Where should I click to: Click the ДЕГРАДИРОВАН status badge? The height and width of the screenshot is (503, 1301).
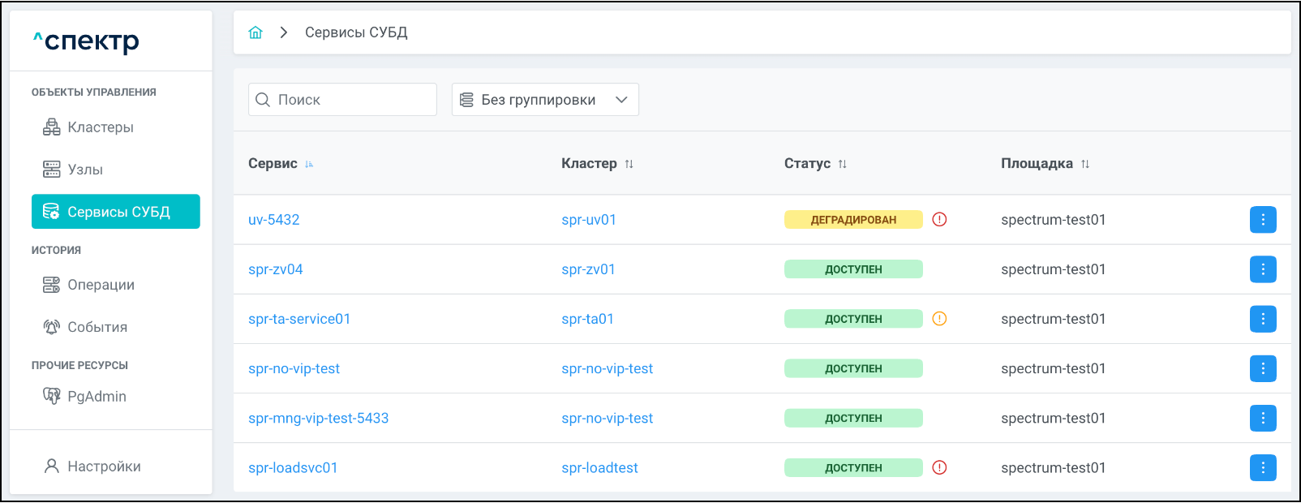coord(852,220)
